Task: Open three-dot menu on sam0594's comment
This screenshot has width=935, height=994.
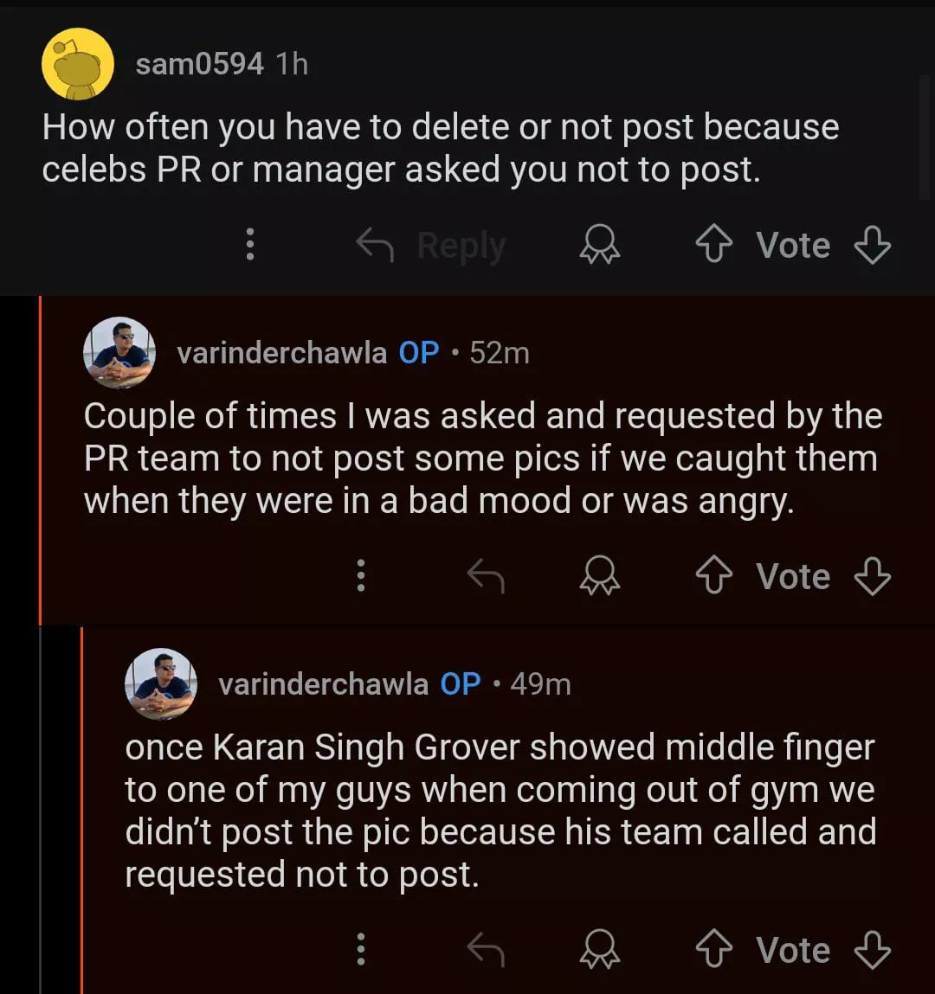Action: pyautogui.click(x=250, y=245)
